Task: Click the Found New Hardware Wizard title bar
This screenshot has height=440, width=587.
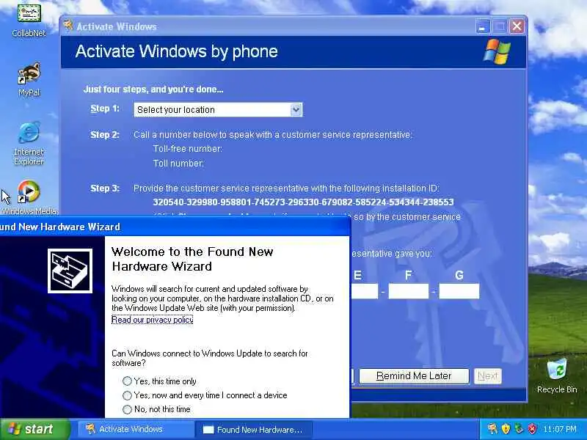Action: (x=175, y=227)
